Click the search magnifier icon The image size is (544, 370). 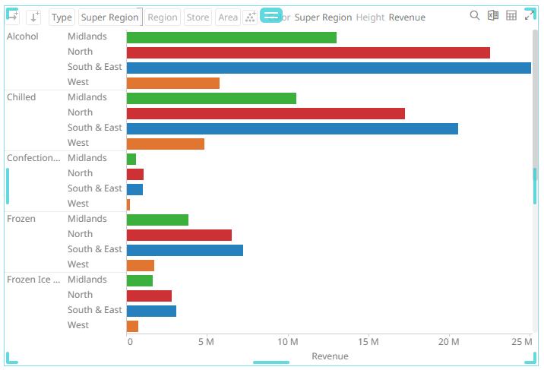475,16
